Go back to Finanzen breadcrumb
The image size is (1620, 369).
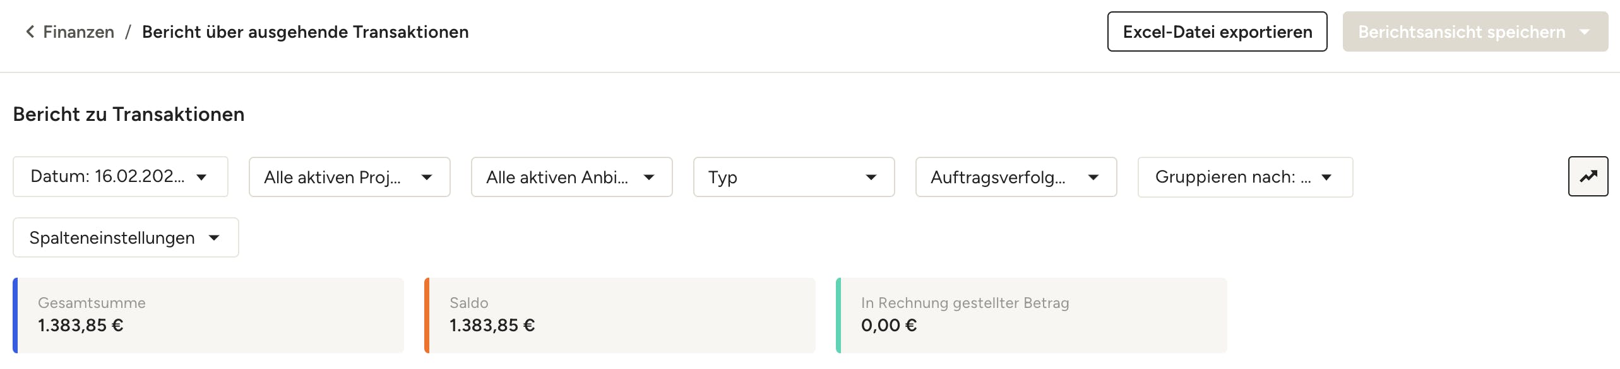[x=78, y=31]
